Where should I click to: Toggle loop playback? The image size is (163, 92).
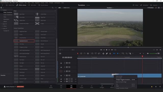(x=115, y=50)
